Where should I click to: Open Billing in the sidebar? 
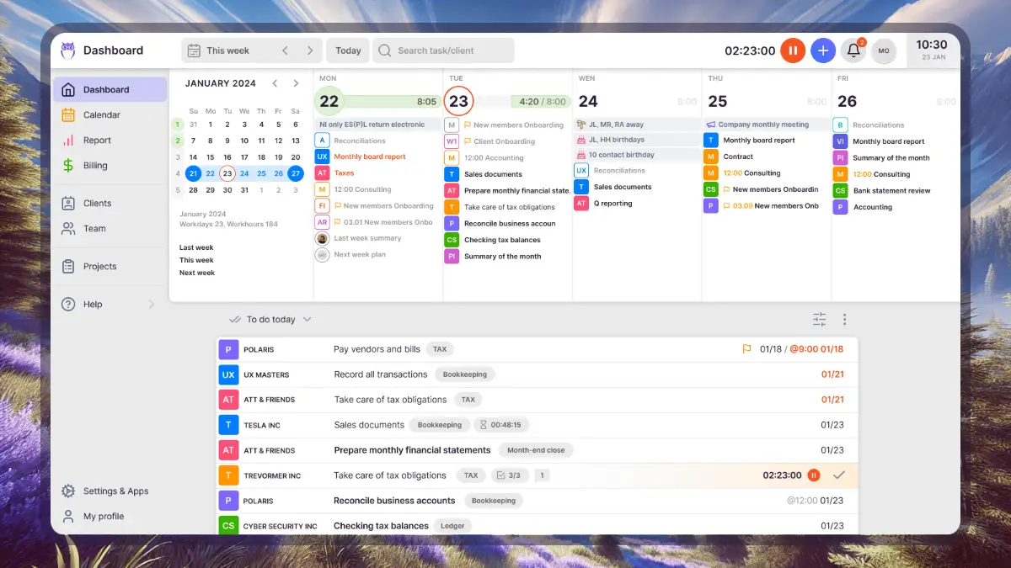pos(94,166)
